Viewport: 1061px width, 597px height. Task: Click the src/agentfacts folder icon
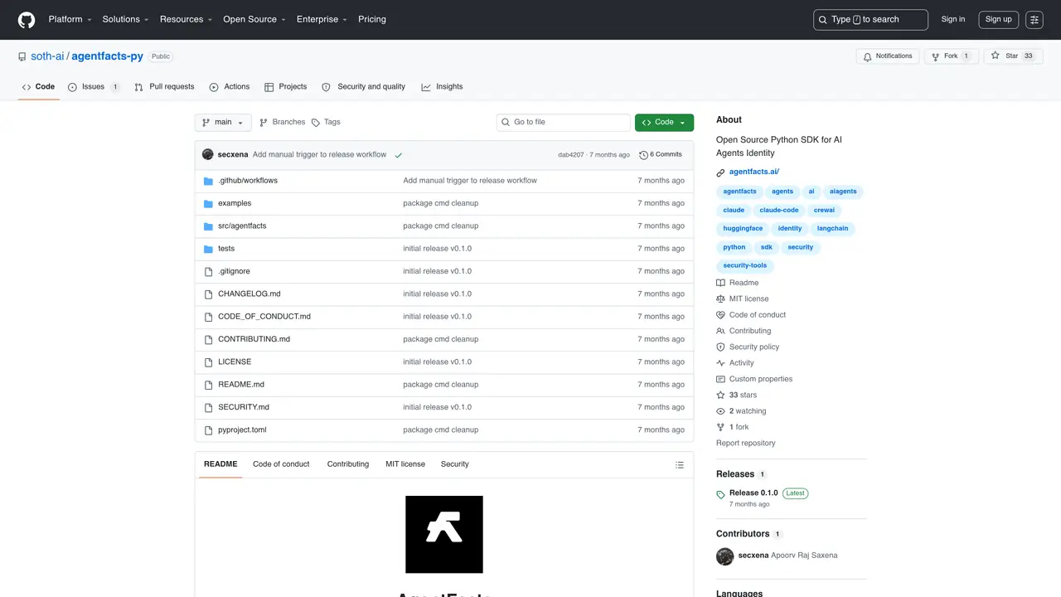[209, 226]
